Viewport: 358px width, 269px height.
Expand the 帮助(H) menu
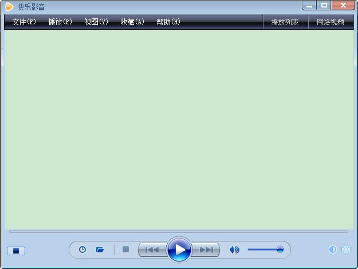tap(168, 22)
